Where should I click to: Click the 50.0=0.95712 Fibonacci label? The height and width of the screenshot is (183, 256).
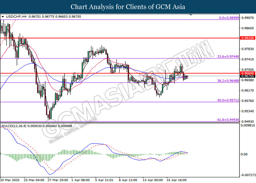click(x=228, y=100)
